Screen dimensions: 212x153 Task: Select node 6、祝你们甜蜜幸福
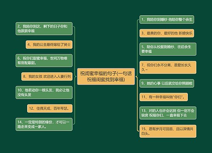point(44,60)
